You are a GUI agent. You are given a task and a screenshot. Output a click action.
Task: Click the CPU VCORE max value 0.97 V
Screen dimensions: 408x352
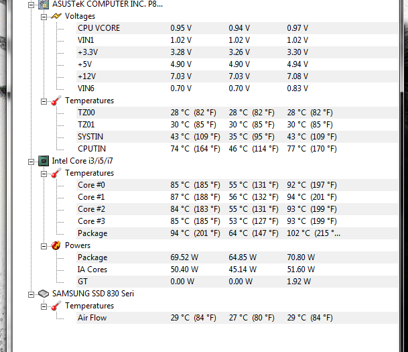(x=297, y=28)
